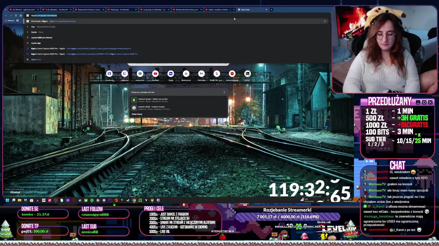Open the continue-cards three-dot menu
The image size is (439, 246).
click(x=224, y=92)
